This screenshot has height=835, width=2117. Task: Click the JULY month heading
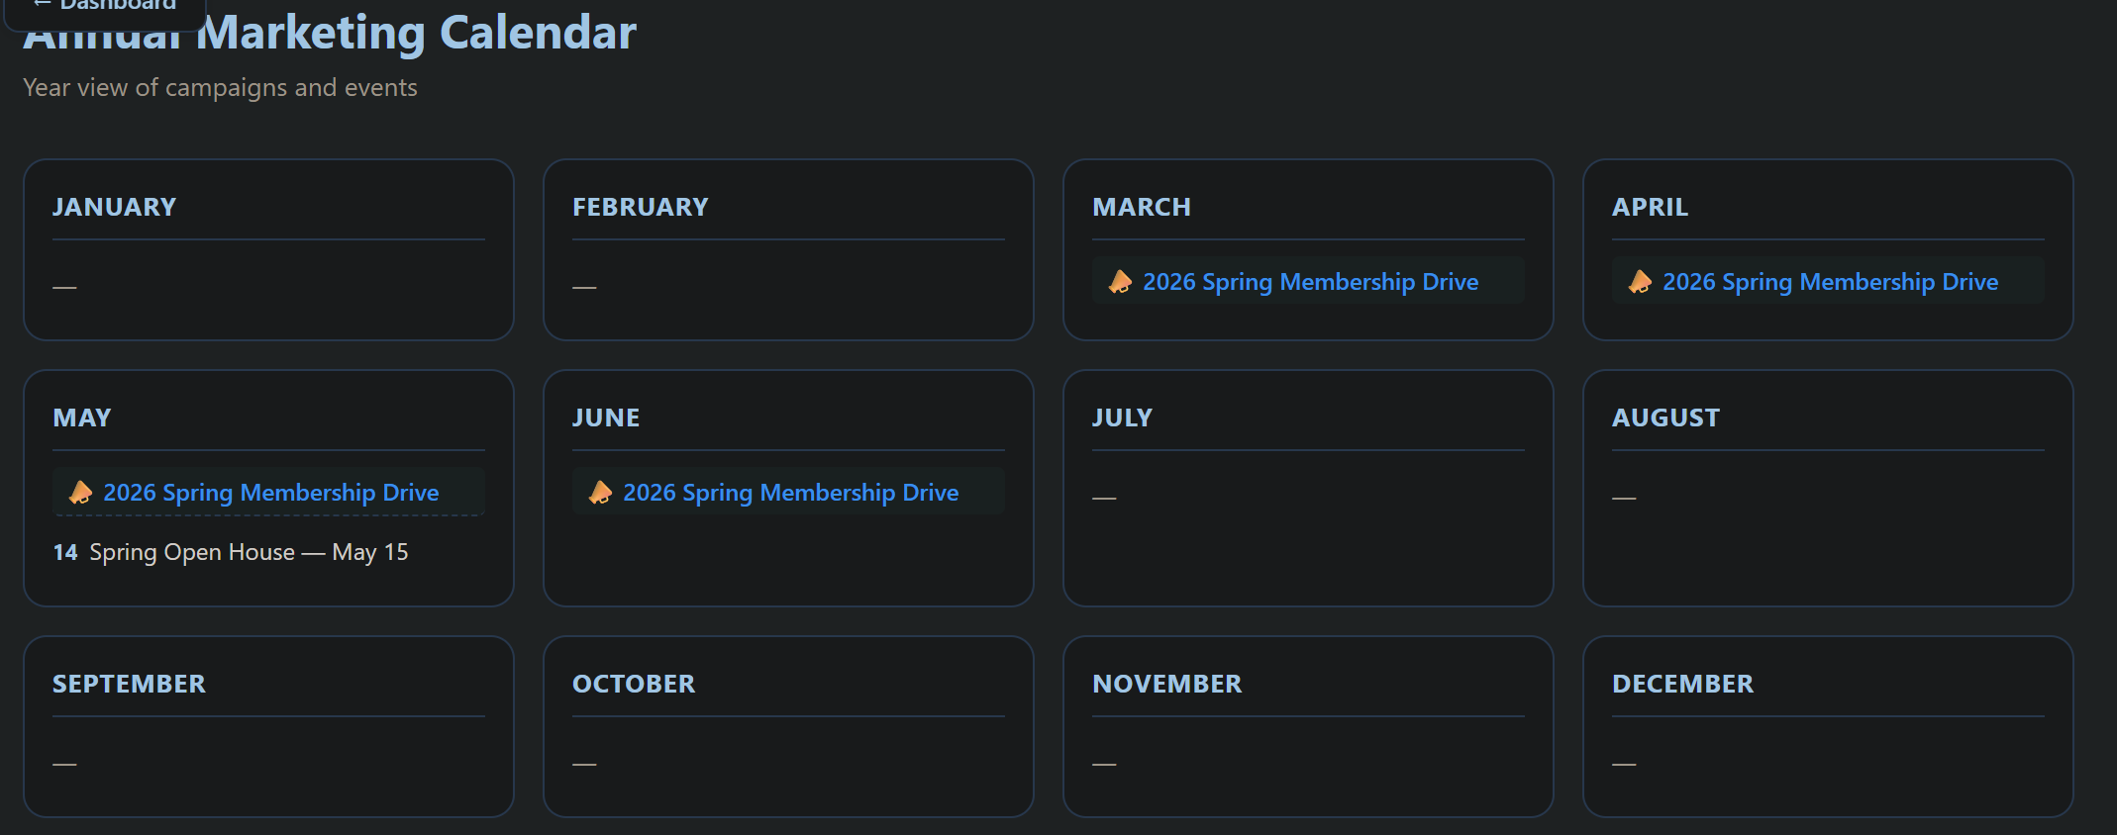click(1122, 417)
